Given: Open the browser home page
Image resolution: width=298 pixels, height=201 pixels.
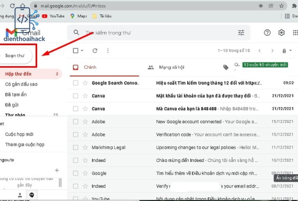Looking at the screenshot, I should point(23,6).
